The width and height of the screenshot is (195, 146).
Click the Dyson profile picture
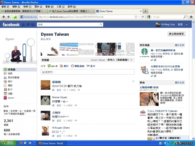(x=19, y=50)
